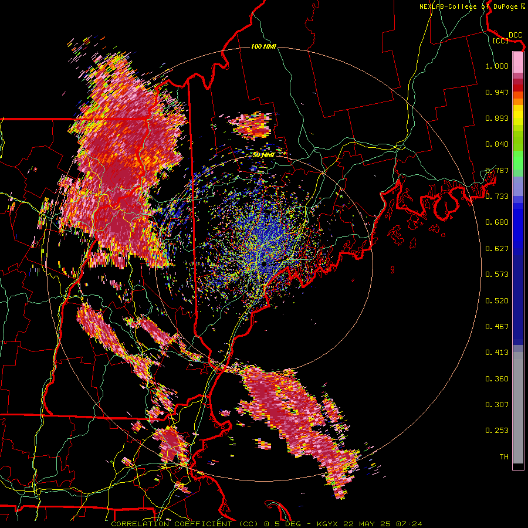Screen dimensions: 528x528
Task: Pick the pink swatch at the top of the scale
Action: click(518, 62)
